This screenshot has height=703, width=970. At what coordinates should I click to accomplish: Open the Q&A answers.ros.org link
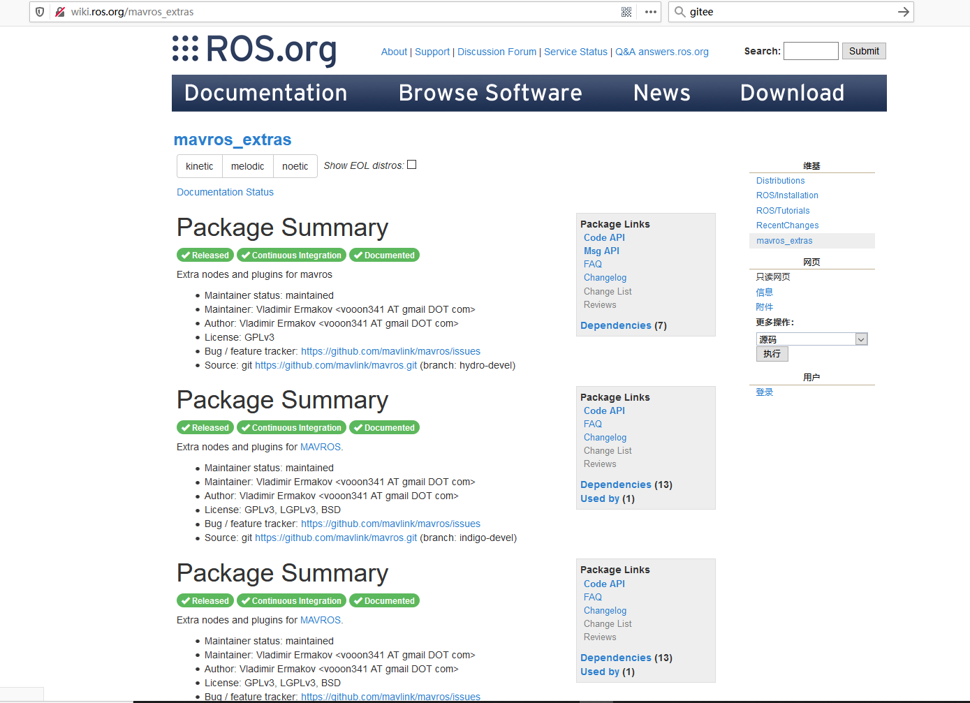click(662, 52)
